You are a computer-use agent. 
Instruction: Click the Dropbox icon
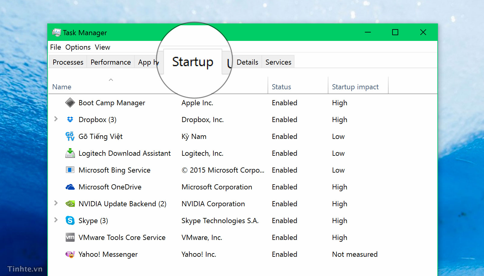coord(70,120)
